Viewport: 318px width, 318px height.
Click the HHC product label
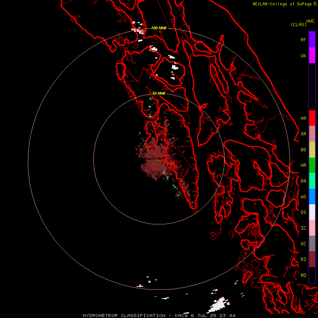(311, 21)
